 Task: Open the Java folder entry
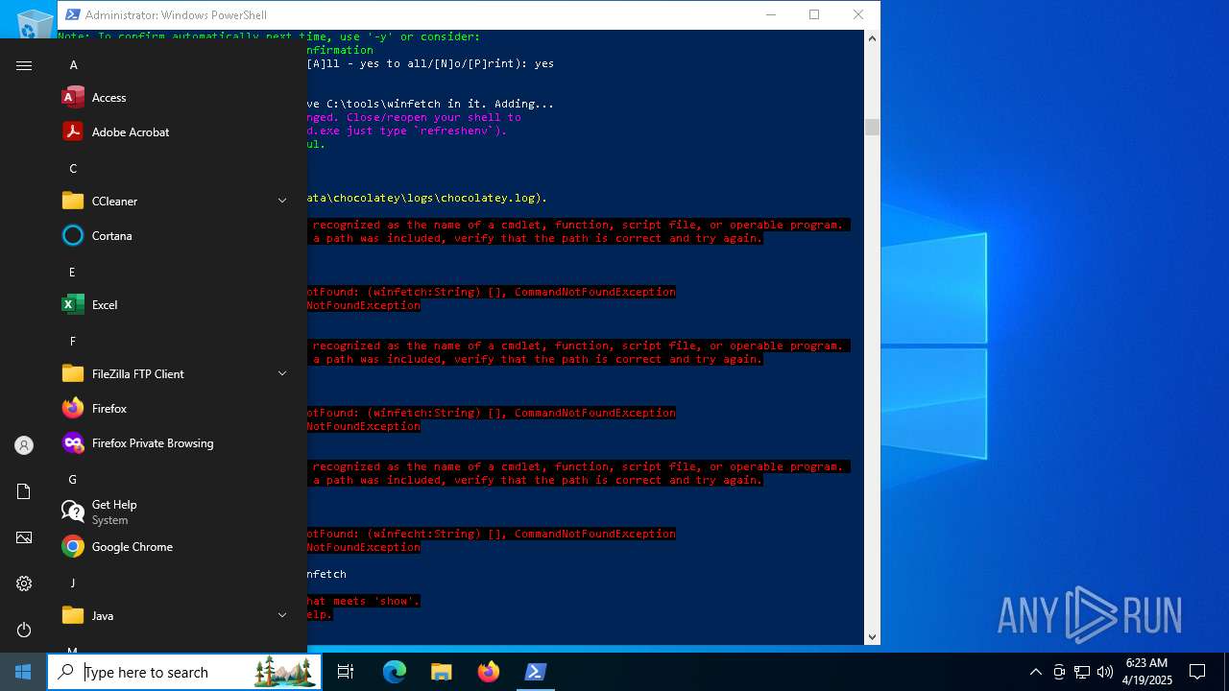tap(177, 616)
